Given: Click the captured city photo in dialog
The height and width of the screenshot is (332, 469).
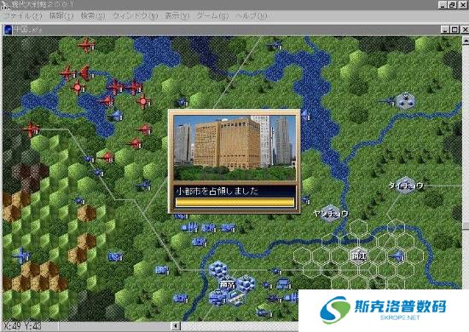Looking at the screenshot, I should tap(234, 148).
